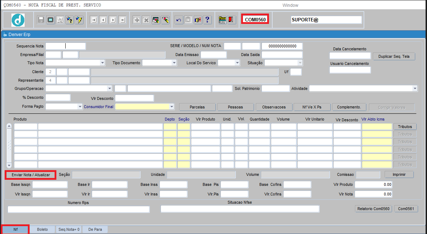427x234 pixels.
Task: Click the flashlight with lightning execute query icon
Action: pos(79,20)
